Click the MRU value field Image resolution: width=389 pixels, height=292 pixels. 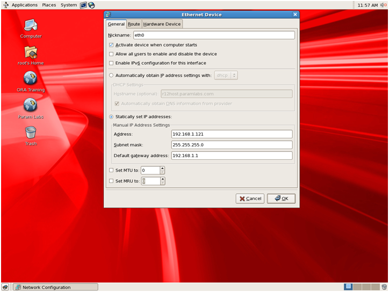pos(150,181)
